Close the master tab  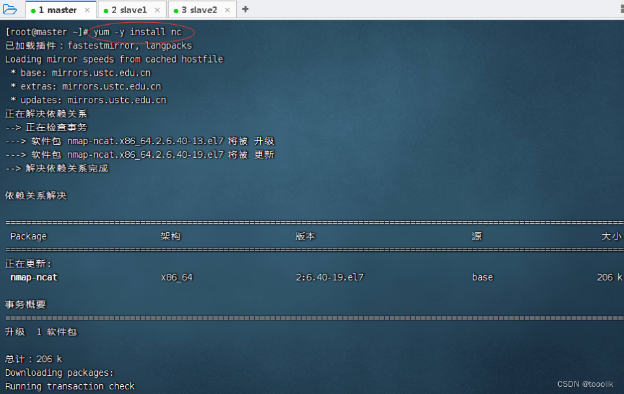coord(87,10)
